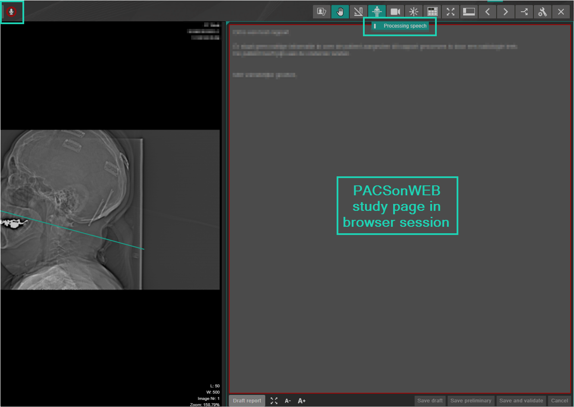Click the video camera cine icon
574x407 pixels.
395,12
